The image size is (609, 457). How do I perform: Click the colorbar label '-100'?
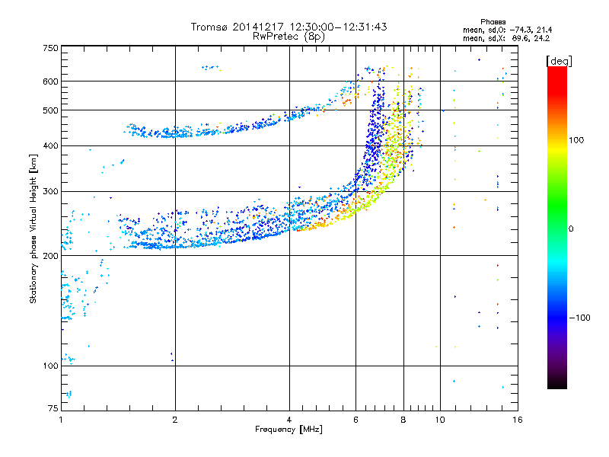(x=580, y=318)
